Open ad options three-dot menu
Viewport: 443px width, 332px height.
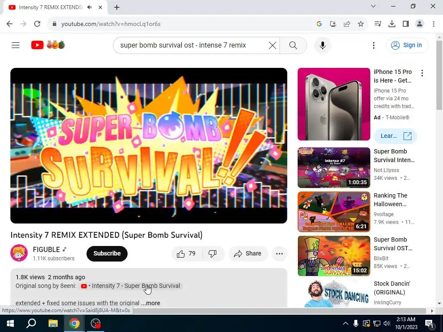(x=422, y=73)
